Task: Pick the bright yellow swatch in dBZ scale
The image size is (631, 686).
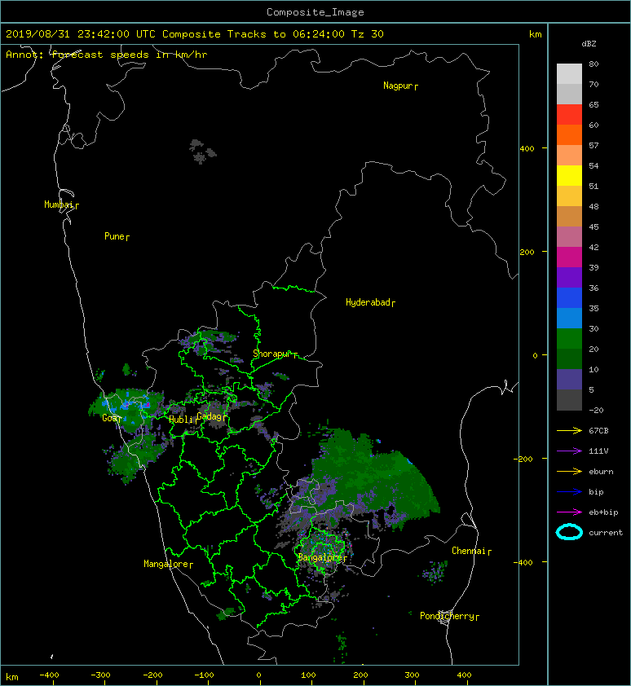Action: 569,175
